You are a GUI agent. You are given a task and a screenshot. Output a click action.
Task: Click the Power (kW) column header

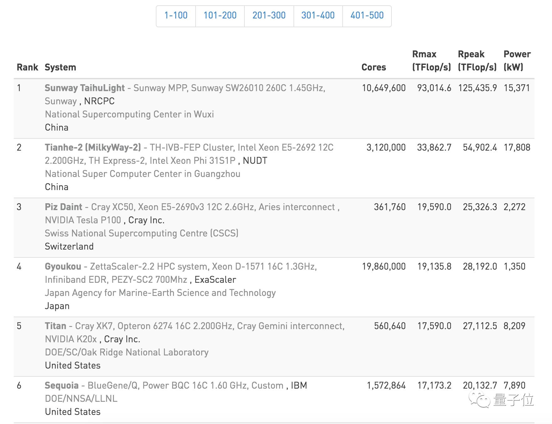[517, 61]
